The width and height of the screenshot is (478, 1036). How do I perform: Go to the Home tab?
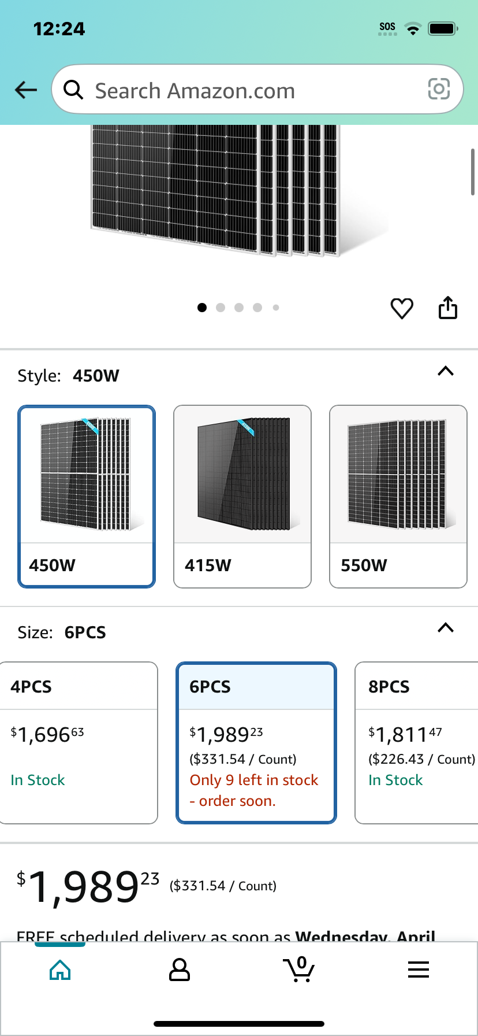[x=60, y=970]
